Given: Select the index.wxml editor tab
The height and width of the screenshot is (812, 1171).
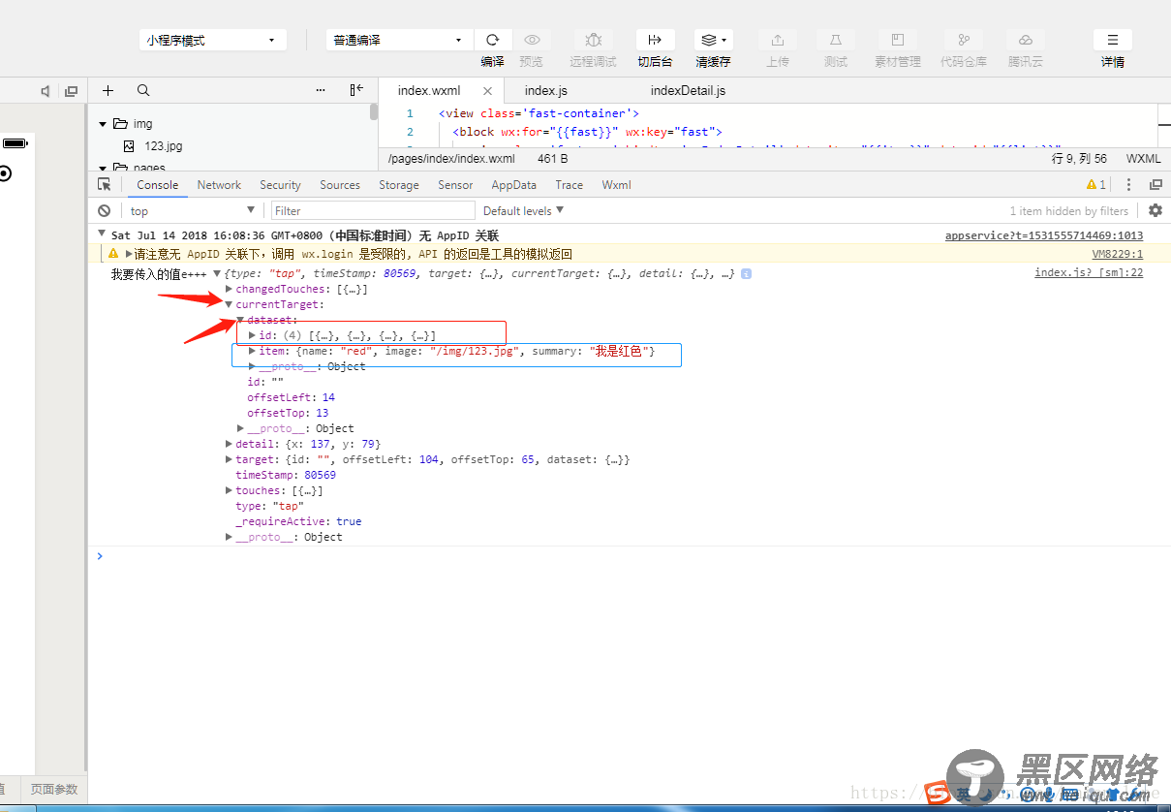Looking at the screenshot, I should 429,91.
